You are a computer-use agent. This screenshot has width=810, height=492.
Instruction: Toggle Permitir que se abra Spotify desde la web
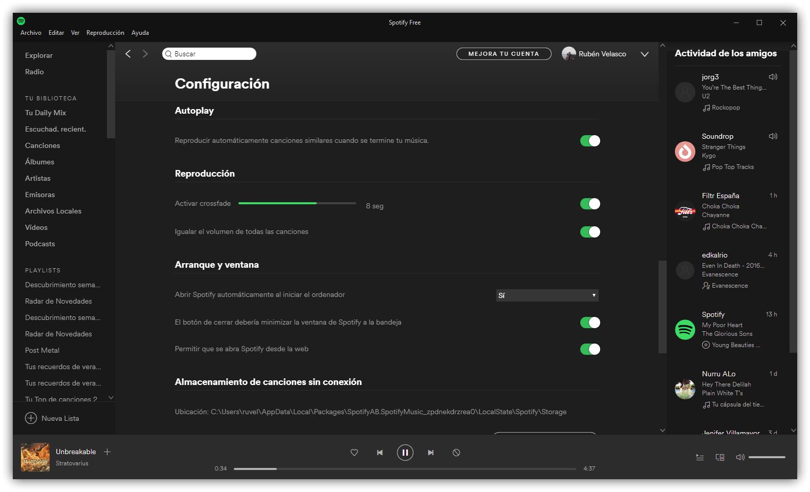click(x=590, y=349)
